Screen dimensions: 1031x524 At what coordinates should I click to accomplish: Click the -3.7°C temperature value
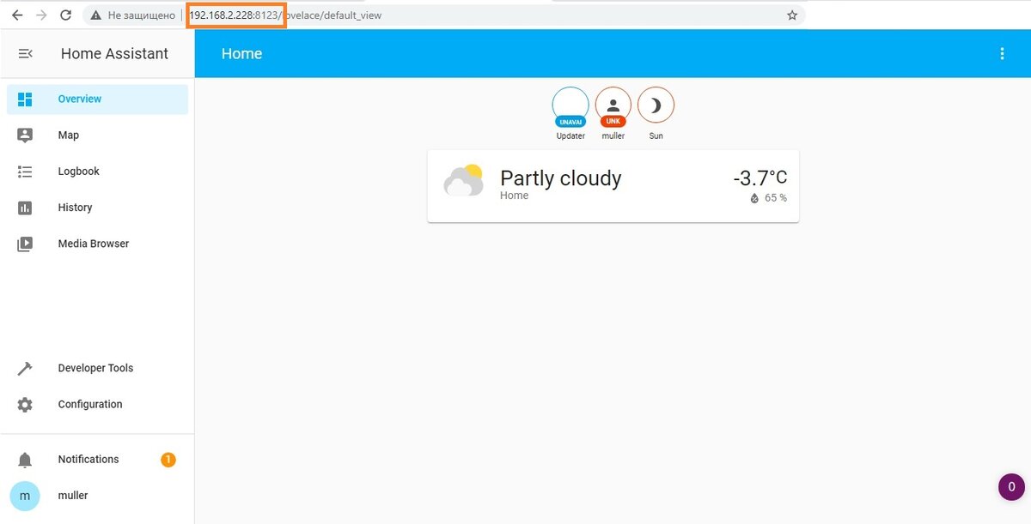(x=760, y=178)
